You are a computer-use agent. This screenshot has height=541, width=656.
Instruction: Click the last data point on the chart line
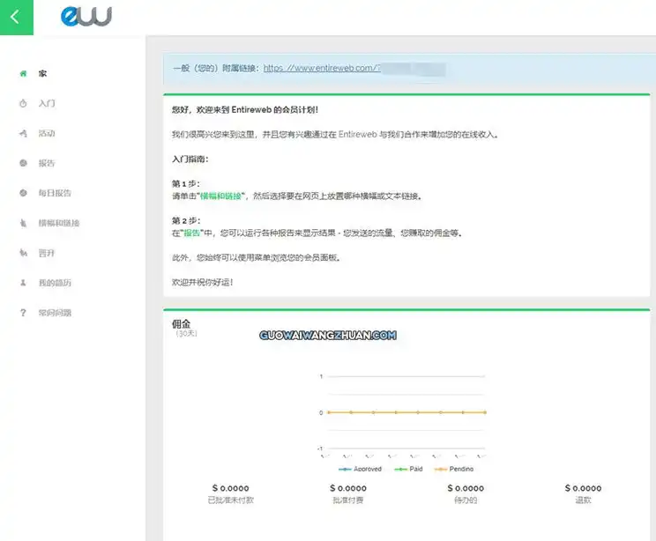485,412
